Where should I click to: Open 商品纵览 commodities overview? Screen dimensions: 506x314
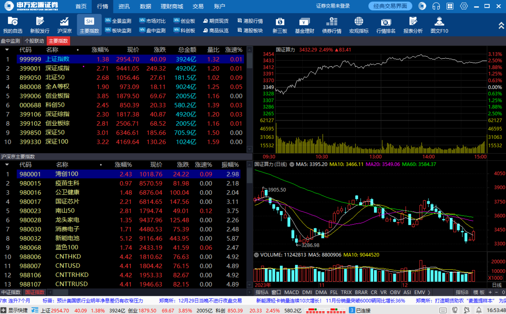point(215,30)
